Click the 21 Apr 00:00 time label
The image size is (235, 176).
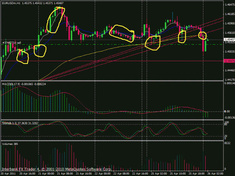(46, 174)
